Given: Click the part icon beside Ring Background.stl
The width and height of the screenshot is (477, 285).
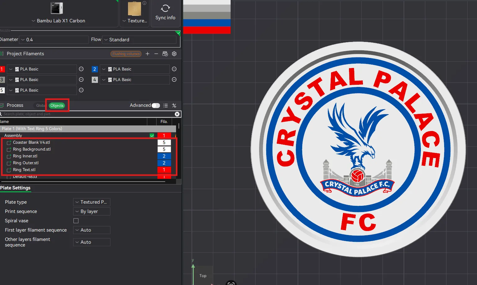Looking at the screenshot, I should pos(9,149).
